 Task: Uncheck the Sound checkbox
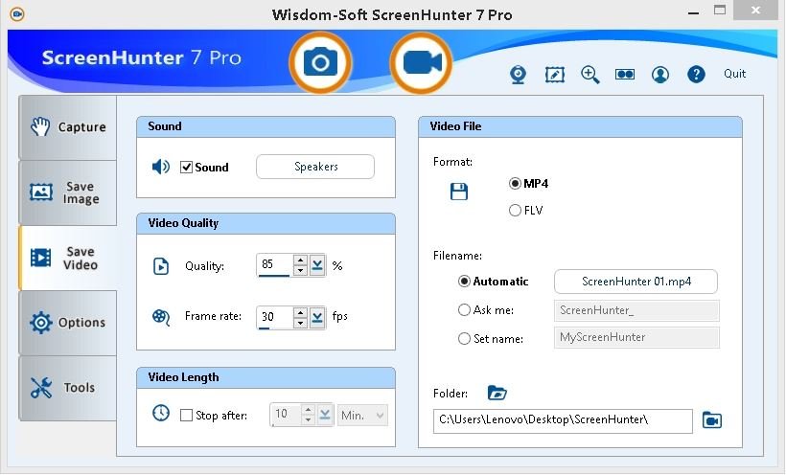coord(187,167)
